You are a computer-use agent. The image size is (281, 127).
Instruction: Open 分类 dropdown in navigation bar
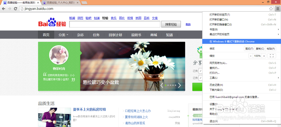coord(63,35)
